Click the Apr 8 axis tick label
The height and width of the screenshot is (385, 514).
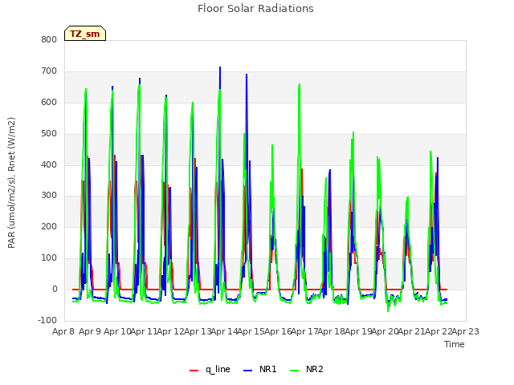[63, 331]
